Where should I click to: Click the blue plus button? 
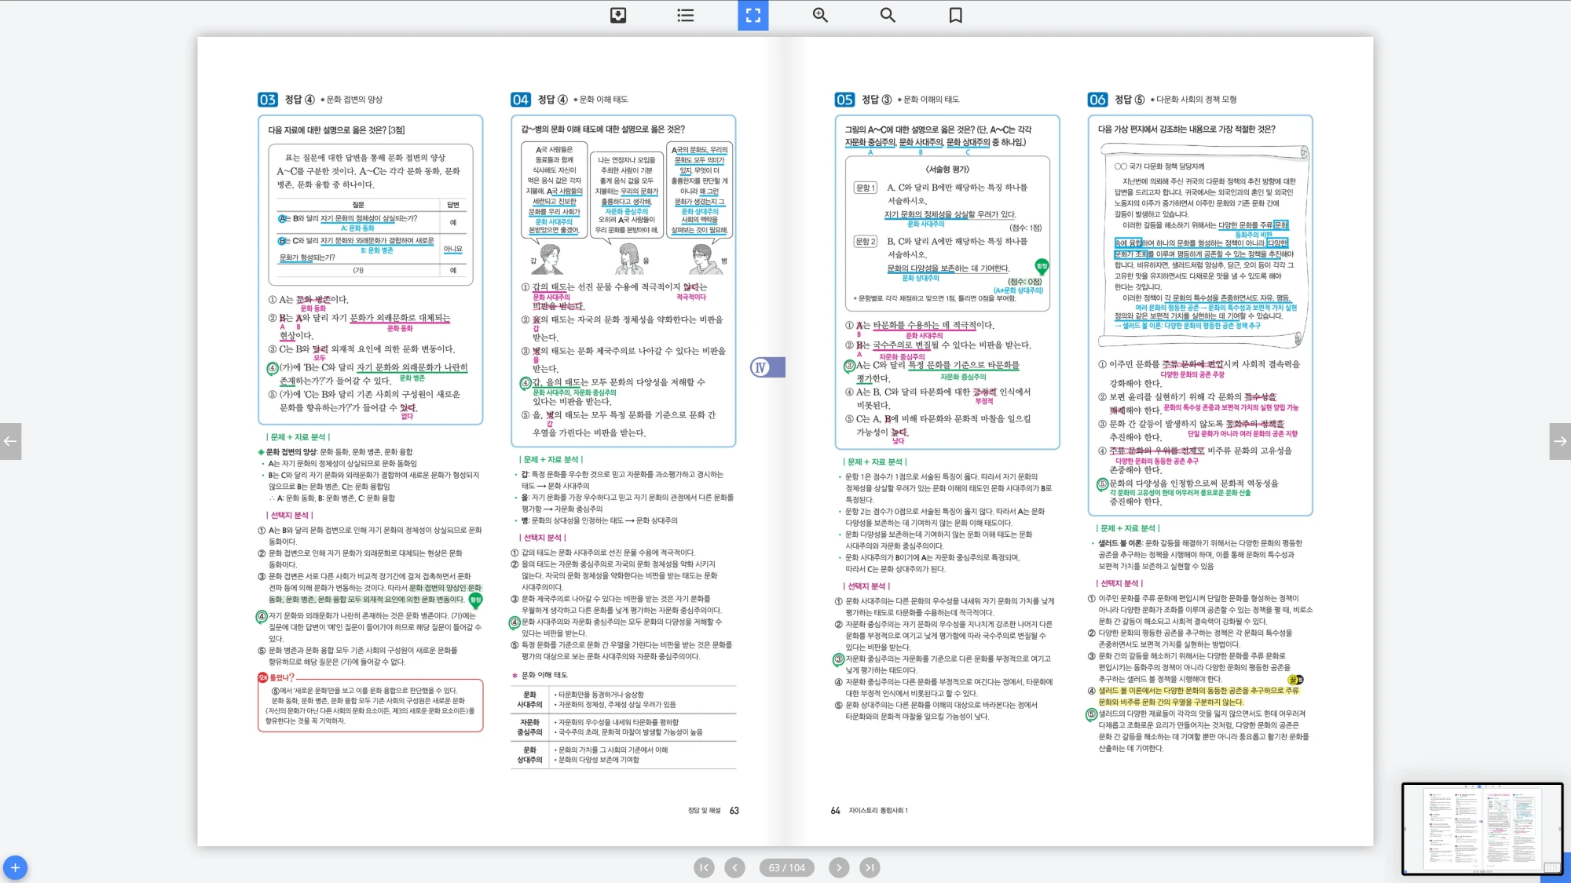pos(15,867)
